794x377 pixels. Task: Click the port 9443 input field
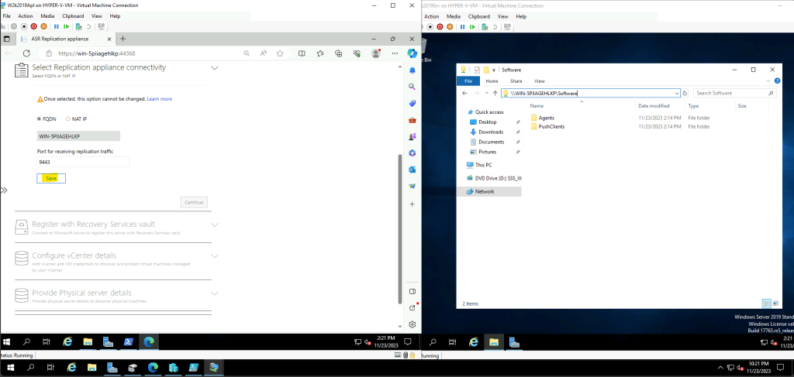coord(84,162)
